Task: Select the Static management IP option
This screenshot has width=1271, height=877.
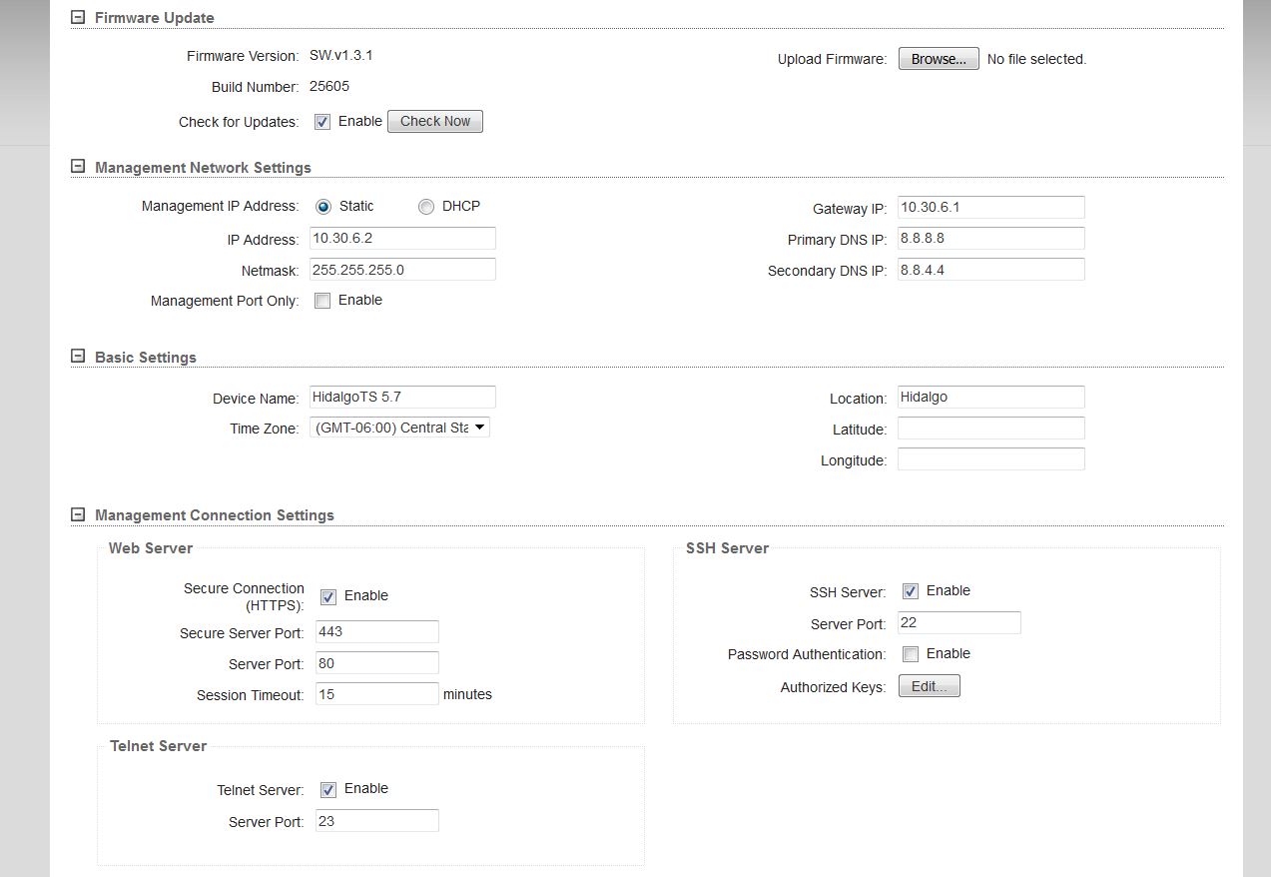Action: click(x=323, y=207)
